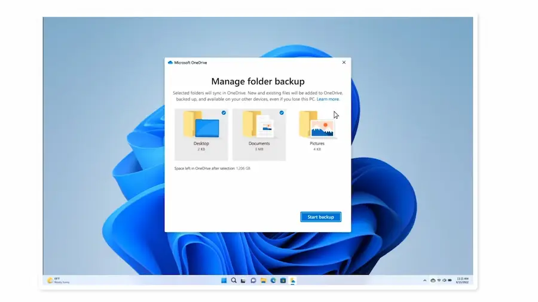Uncheck the Documents folder checkmark
This screenshot has height=302, width=538.
[282, 113]
